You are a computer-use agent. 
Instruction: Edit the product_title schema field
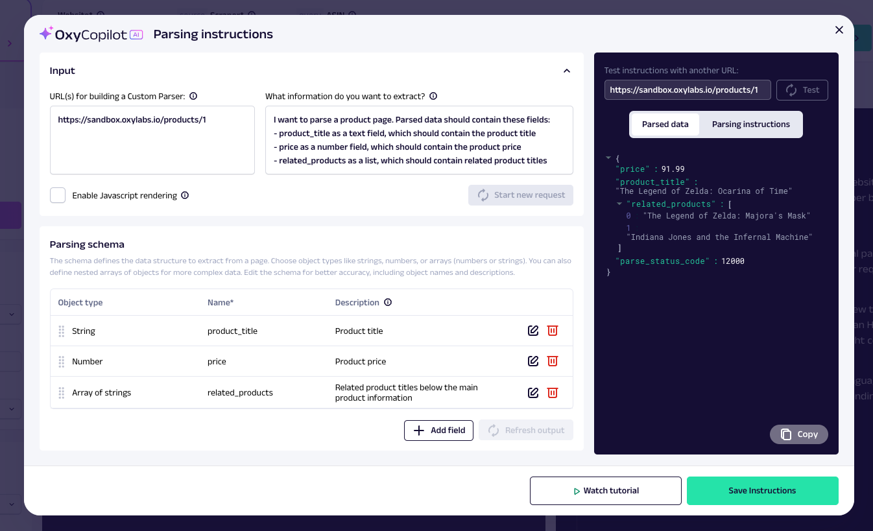point(533,331)
